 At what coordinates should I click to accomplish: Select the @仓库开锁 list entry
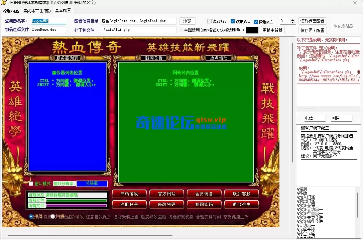(306, 229)
